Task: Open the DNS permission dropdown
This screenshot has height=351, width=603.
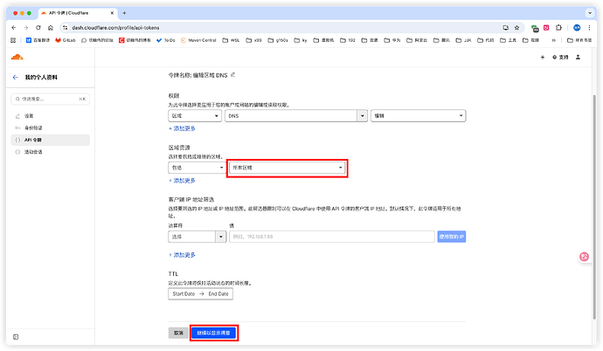Action: point(295,115)
